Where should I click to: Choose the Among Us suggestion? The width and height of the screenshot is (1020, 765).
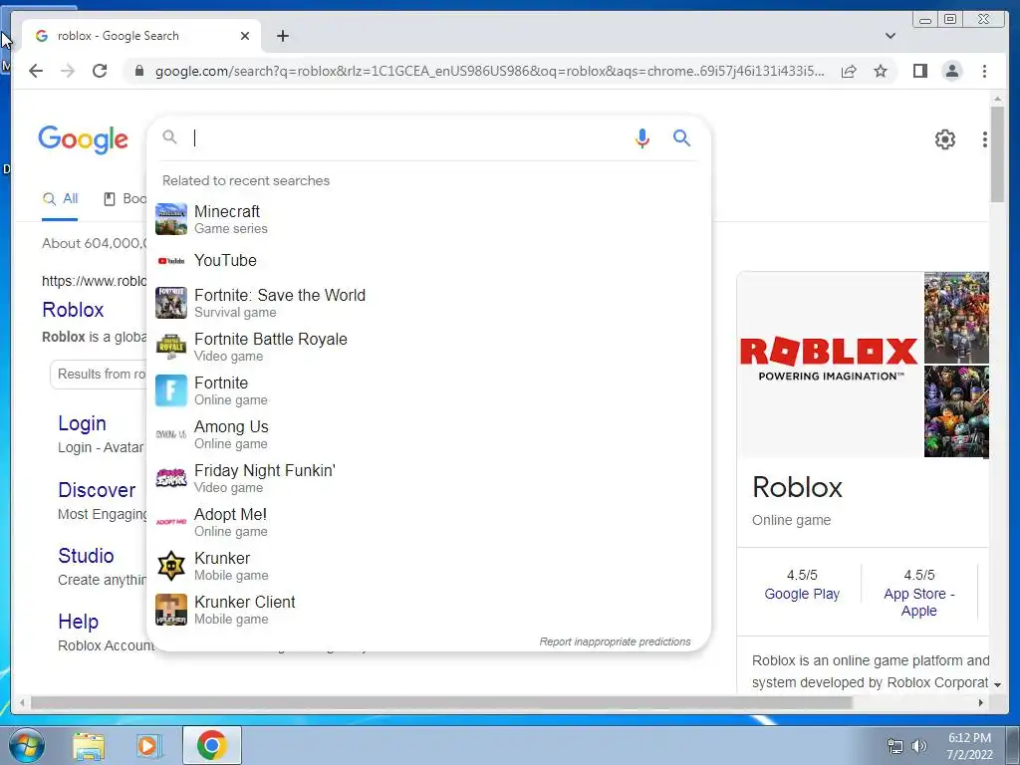pyautogui.click(x=429, y=434)
